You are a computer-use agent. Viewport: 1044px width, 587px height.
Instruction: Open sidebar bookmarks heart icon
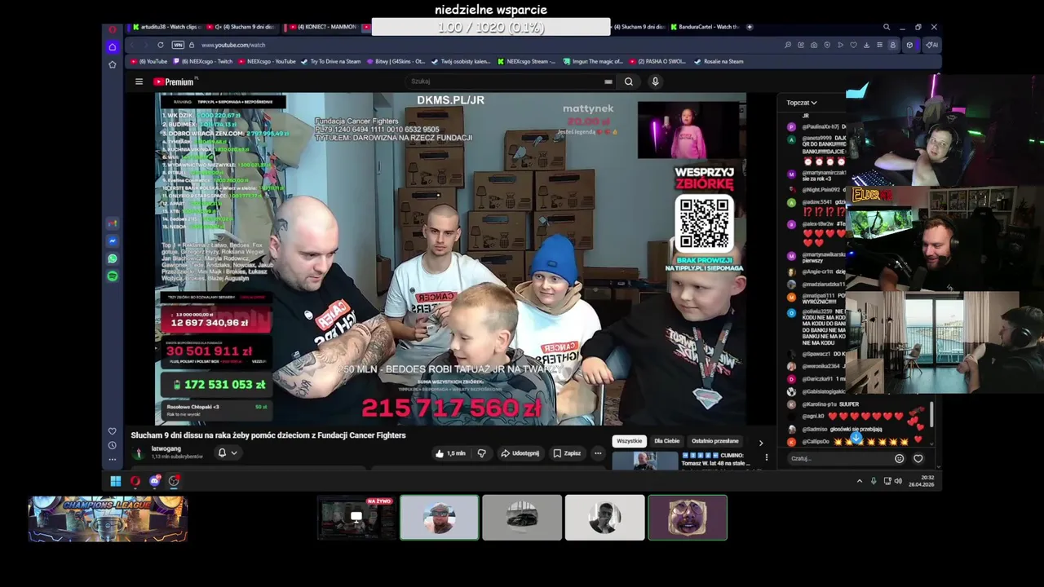click(113, 431)
